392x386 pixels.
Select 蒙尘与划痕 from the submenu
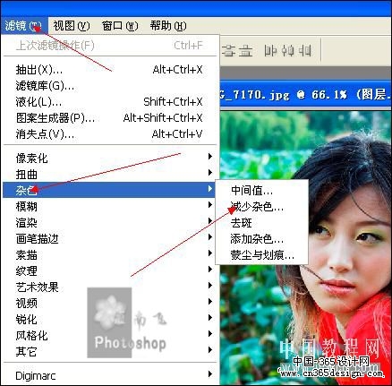261,255
